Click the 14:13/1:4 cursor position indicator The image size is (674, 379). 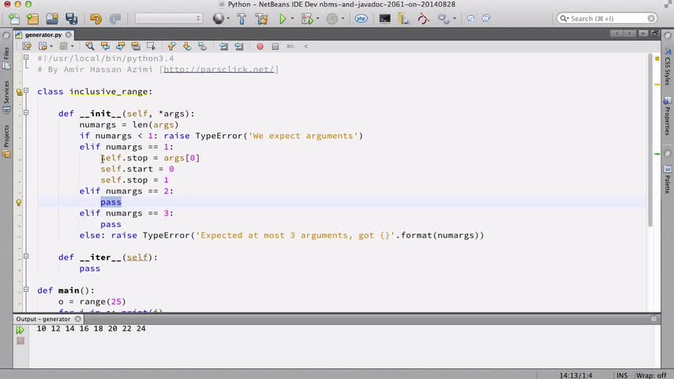(x=575, y=375)
